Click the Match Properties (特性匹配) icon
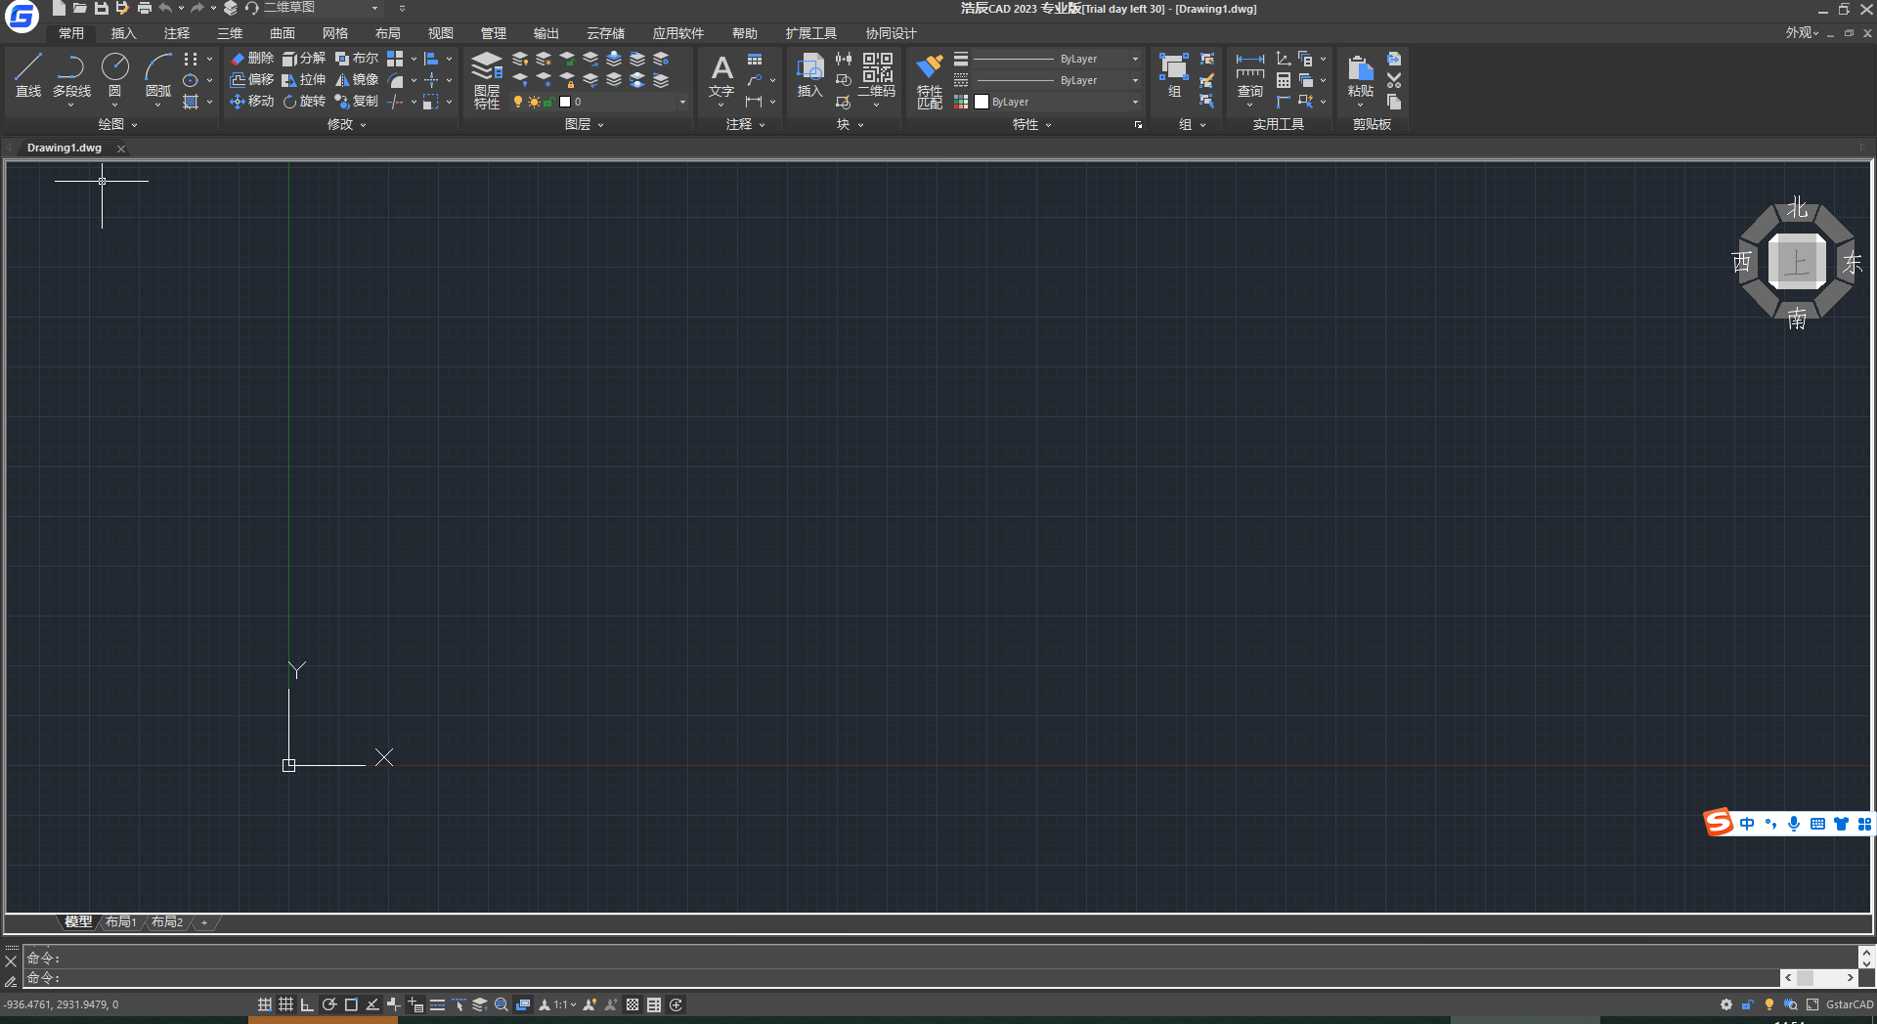The image size is (1877, 1024). click(x=930, y=81)
